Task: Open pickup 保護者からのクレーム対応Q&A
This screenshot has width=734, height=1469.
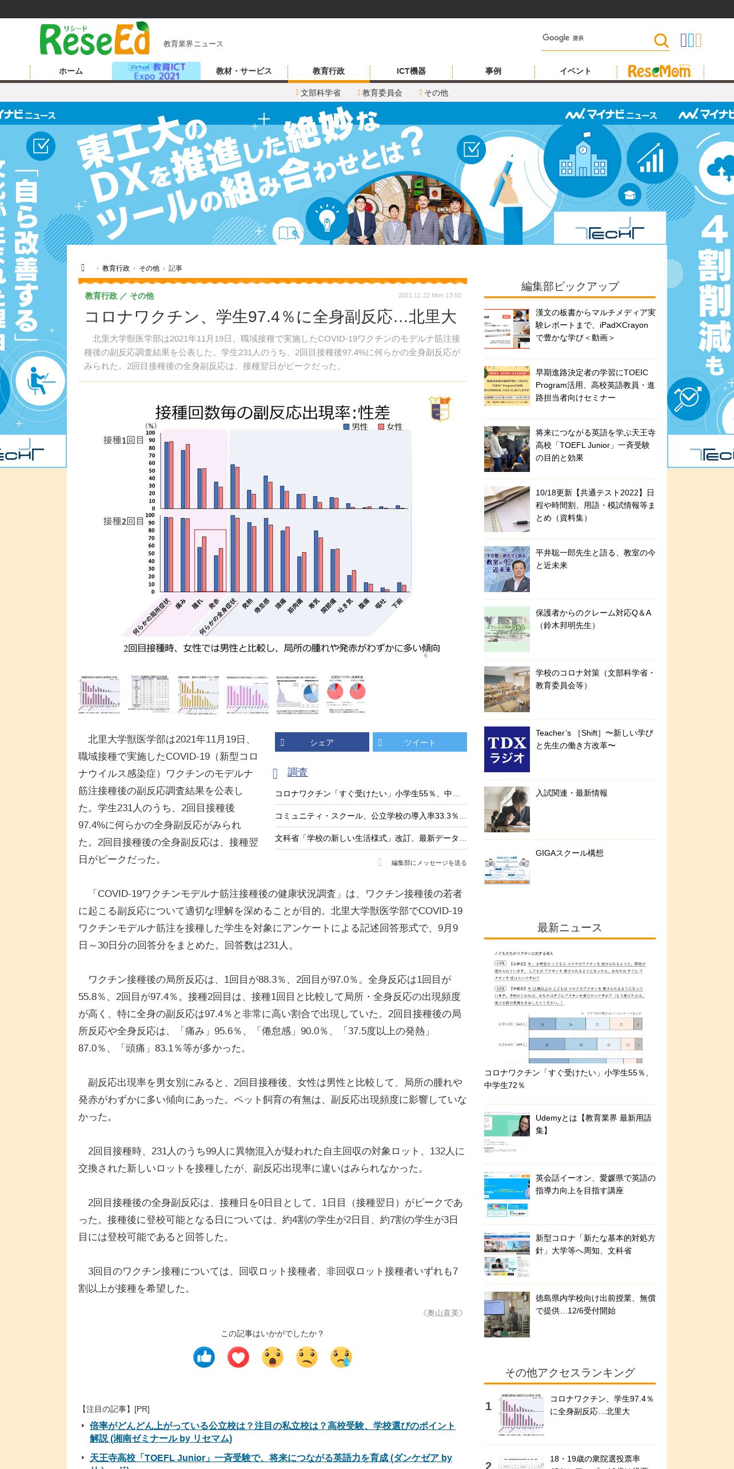Action: point(570,629)
